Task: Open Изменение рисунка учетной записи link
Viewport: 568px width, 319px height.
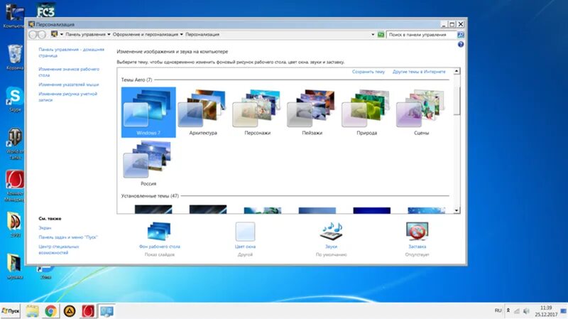Action: pos(67,97)
